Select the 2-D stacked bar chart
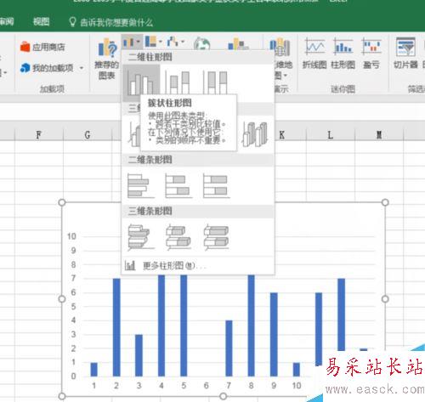The height and width of the screenshot is (402, 425). 178,185
